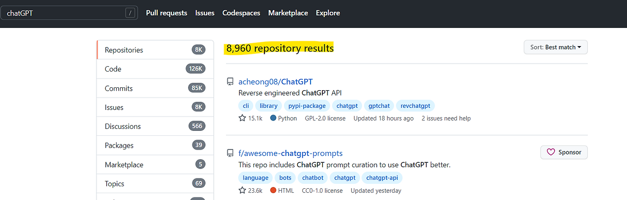This screenshot has width=627, height=200.
Task: Click the 5 Marketplace count badge
Action: (x=200, y=165)
